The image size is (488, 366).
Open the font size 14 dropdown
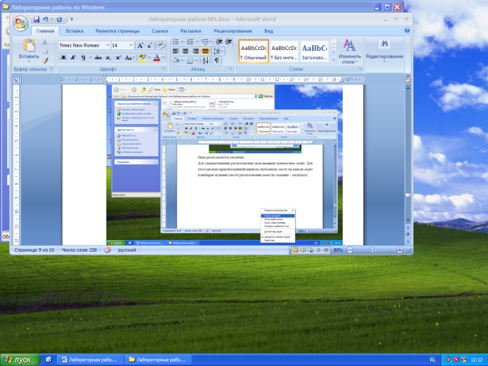(131, 46)
